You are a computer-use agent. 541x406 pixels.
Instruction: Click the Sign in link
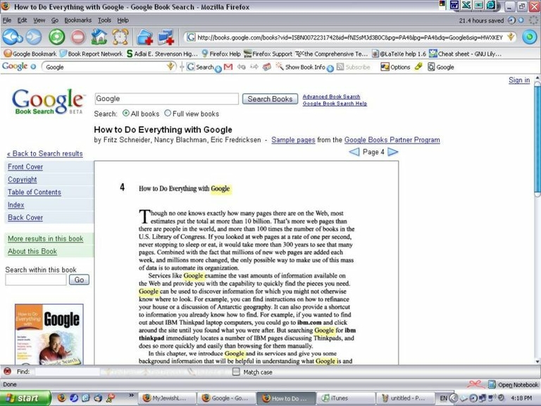tap(519, 80)
